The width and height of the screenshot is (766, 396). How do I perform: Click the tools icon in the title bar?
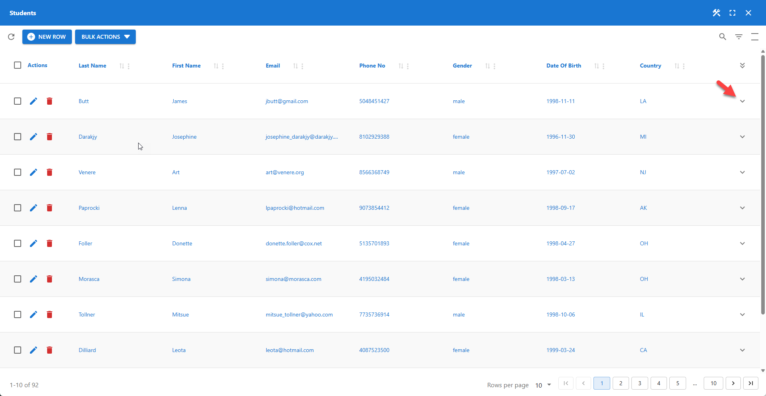(x=716, y=12)
